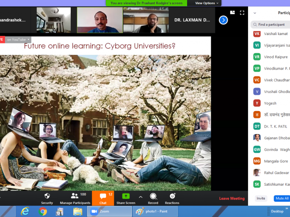Open the View Options dropdown

[207, 3]
